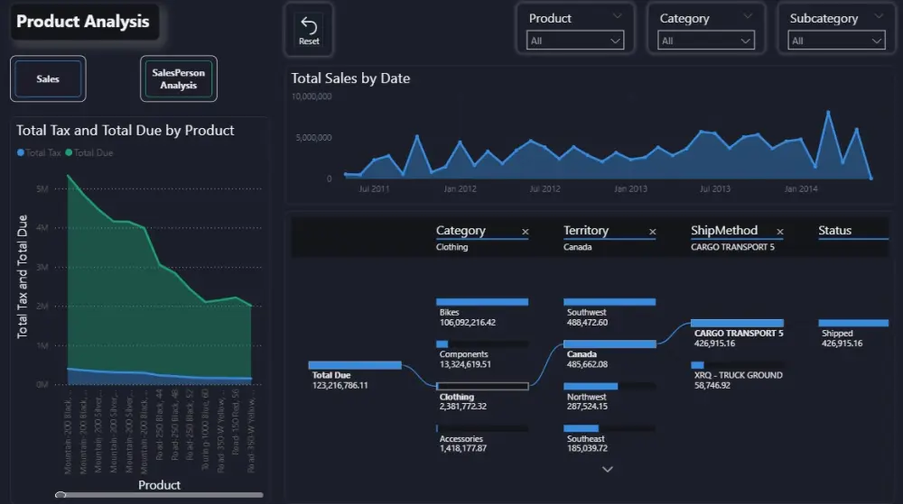Click the Product Analysis page title
The width and height of the screenshot is (903, 504).
point(82,22)
